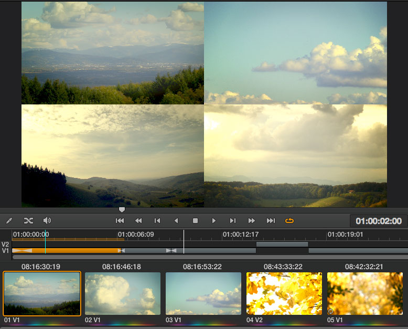
Task: Play the timeline in reverse
Action: tap(176, 221)
